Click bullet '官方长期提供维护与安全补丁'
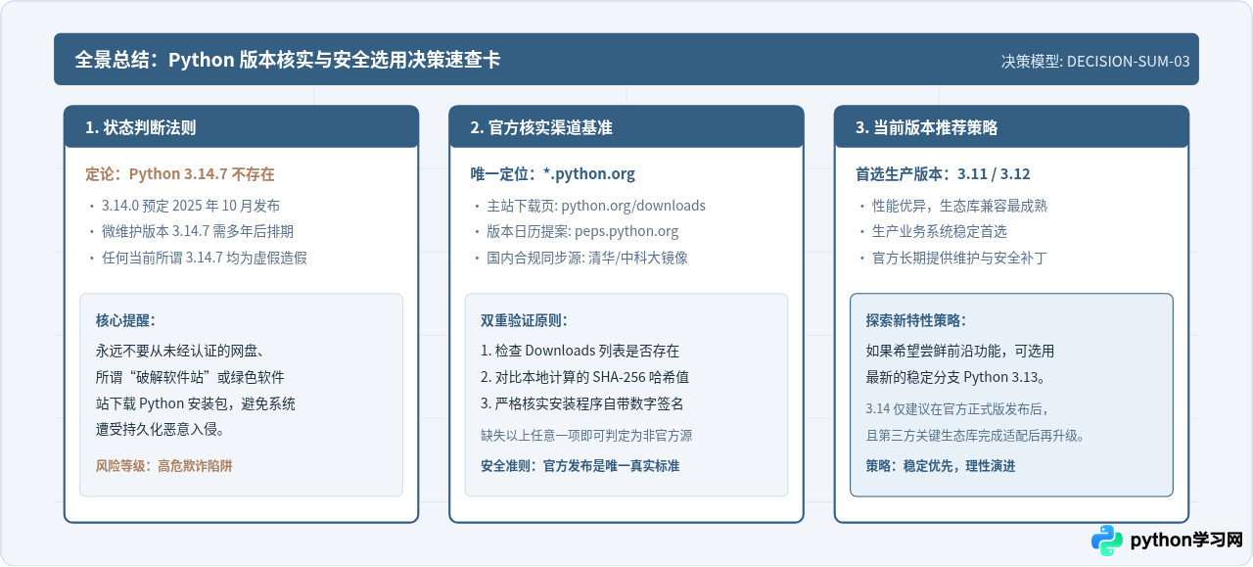The width and height of the screenshot is (1253, 567). coord(960,258)
